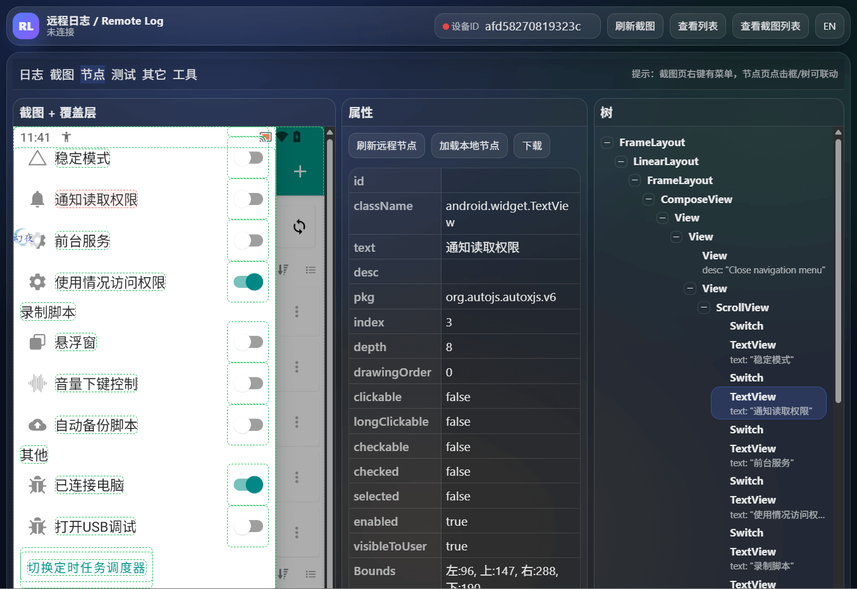The image size is (857, 589).
Task: Click the pkg value org.autojs.autoxjs.v6
Action: point(501,297)
